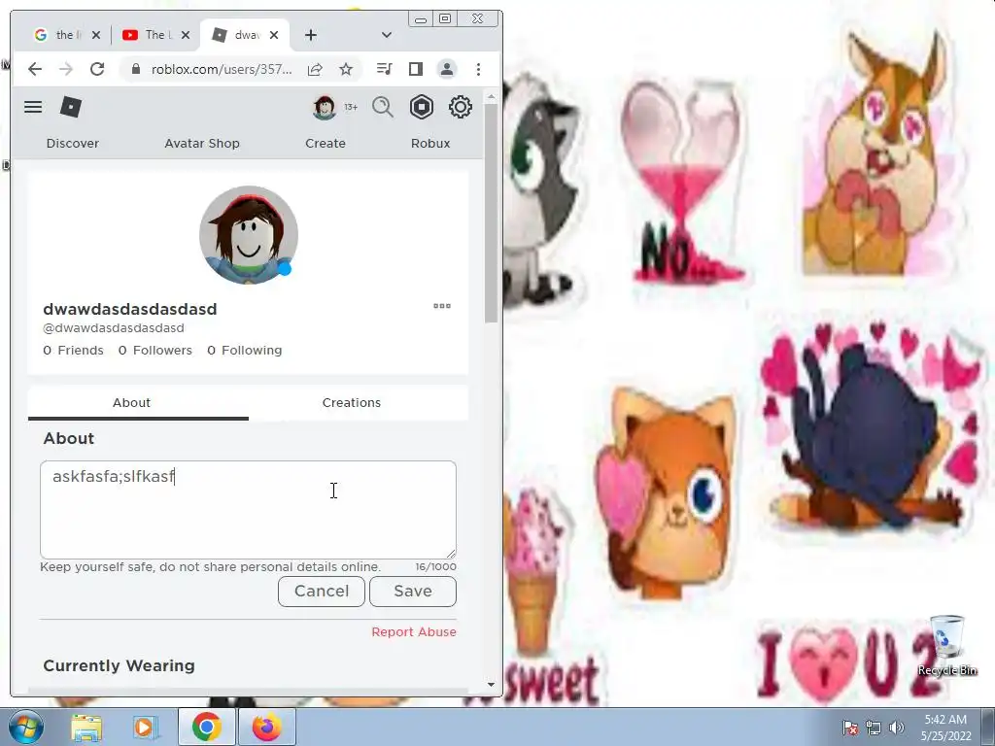The image size is (995, 746).
Task: Switch to the YouTube tab
Action: click(155, 35)
